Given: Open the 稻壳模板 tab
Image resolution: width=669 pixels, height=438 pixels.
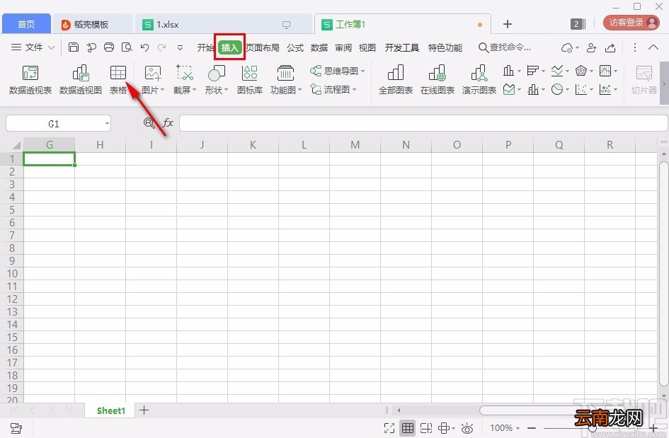Looking at the screenshot, I should tap(93, 24).
